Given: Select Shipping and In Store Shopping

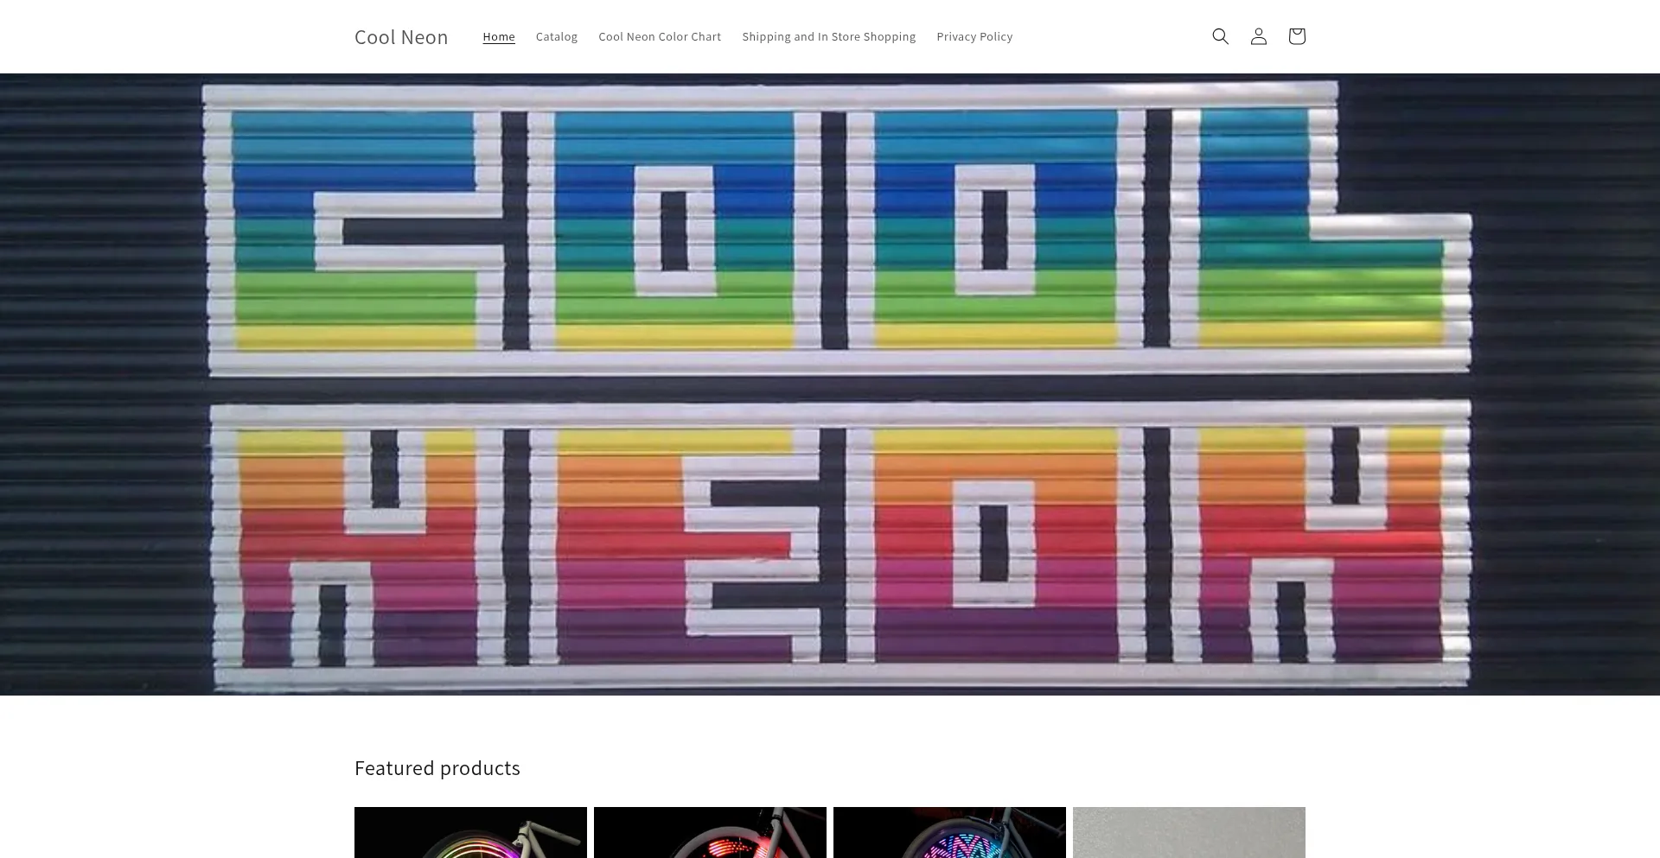Looking at the screenshot, I should (828, 36).
